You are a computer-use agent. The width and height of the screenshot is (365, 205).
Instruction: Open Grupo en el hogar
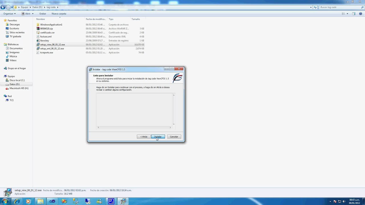coord(17,68)
